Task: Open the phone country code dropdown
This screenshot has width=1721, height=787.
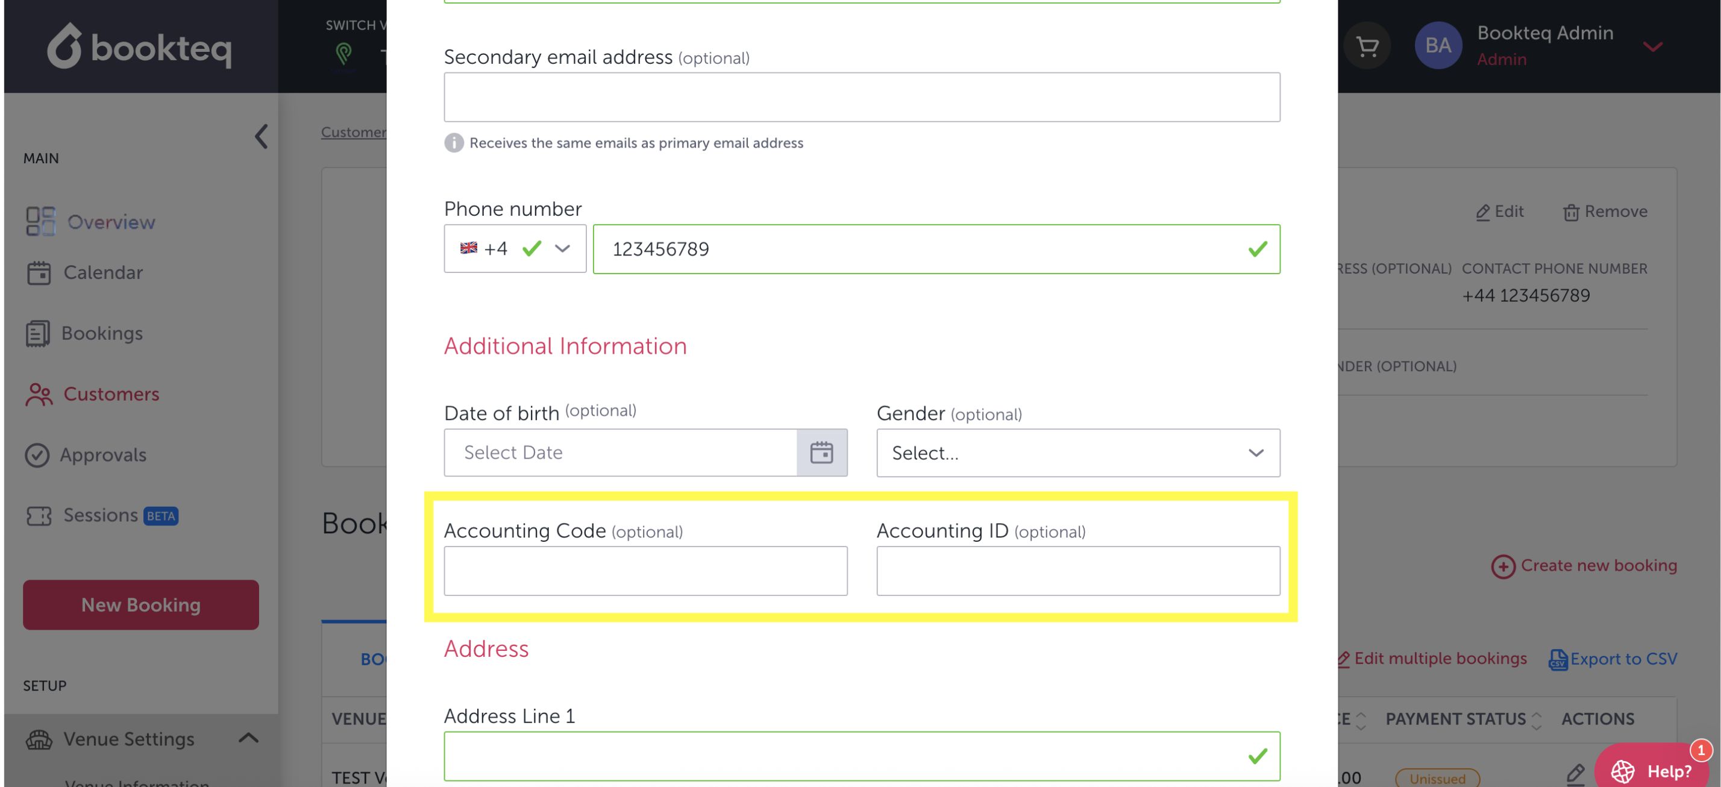Action: point(562,248)
